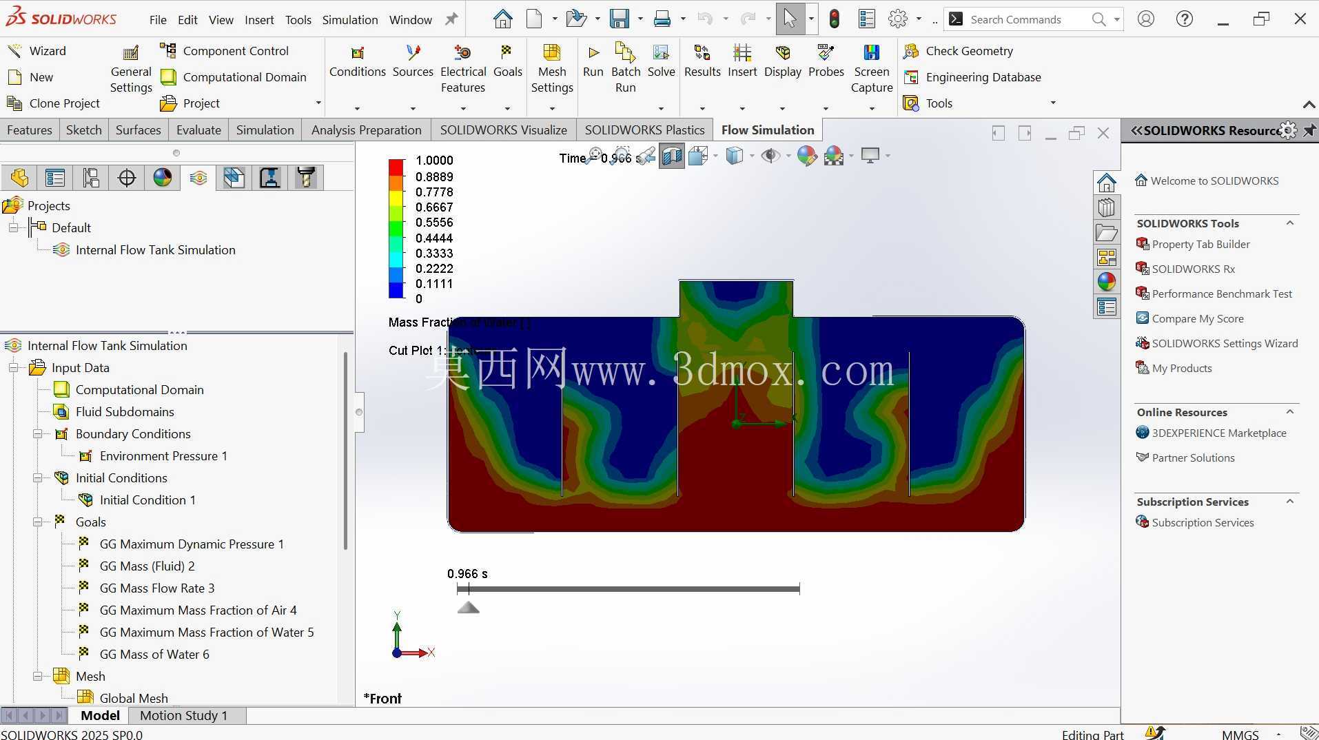Click the Sources tool
Screen dimensions: 1319x740
[413, 62]
